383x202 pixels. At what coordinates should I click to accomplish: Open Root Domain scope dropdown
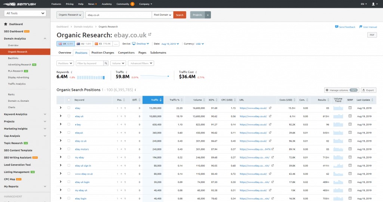162,15
